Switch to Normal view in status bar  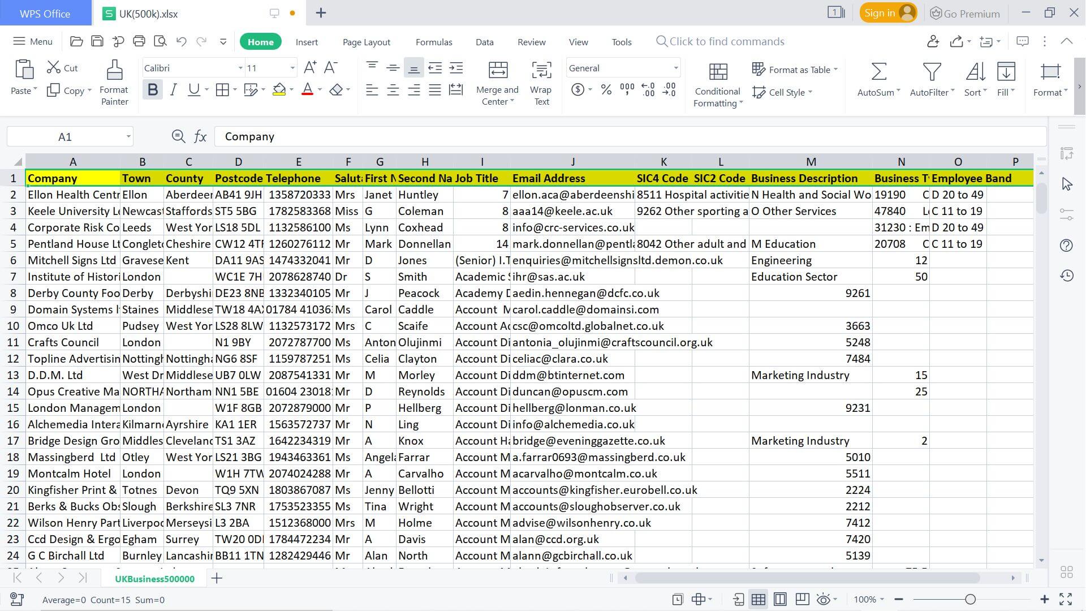click(759, 599)
